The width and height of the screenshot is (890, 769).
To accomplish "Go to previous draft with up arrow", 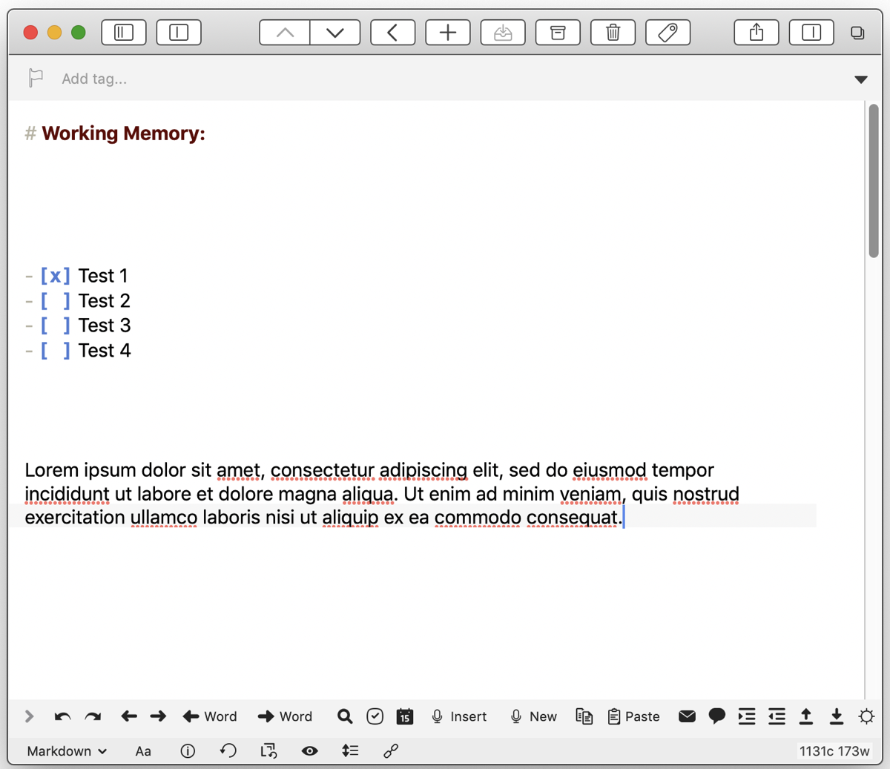I will pos(285,33).
